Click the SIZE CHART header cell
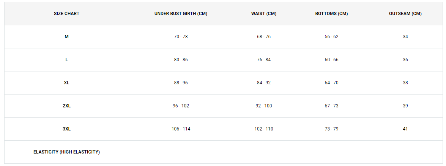The height and width of the screenshot is (166, 446). tap(66, 14)
